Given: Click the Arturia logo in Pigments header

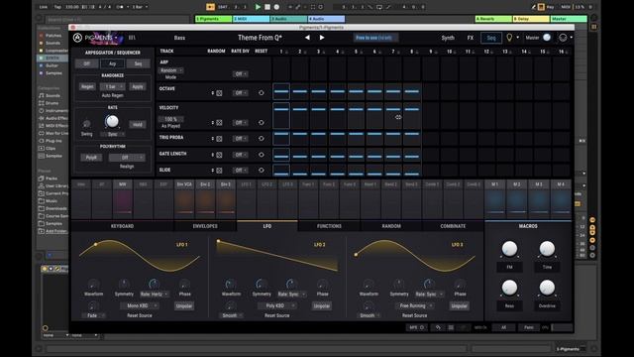Looking at the screenshot, I should coord(77,38).
